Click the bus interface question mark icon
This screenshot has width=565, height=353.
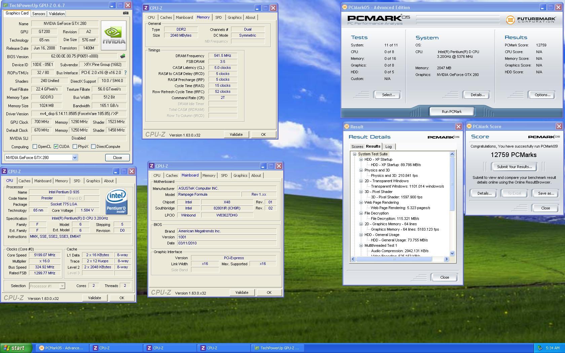click(x=125, y=73)
